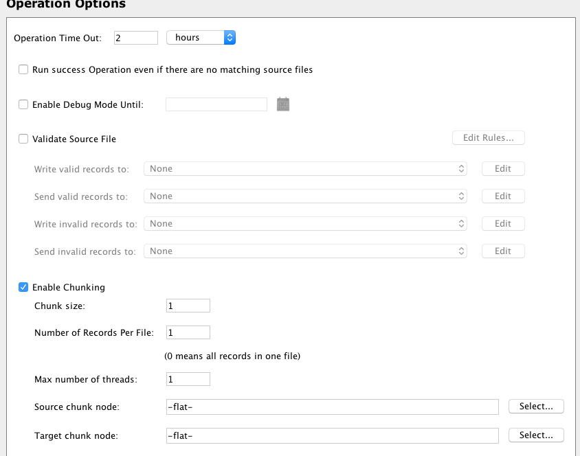580x456 pixels.
Task: Toggle Enable Debug Mode Until checkbox
Action: point(23,104)
